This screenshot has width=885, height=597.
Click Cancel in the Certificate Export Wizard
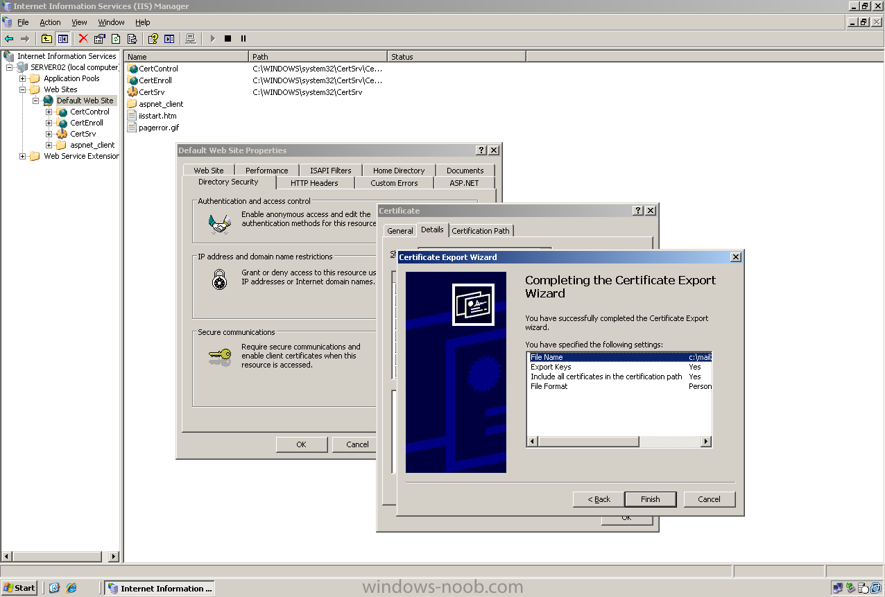tap(710, 499)
